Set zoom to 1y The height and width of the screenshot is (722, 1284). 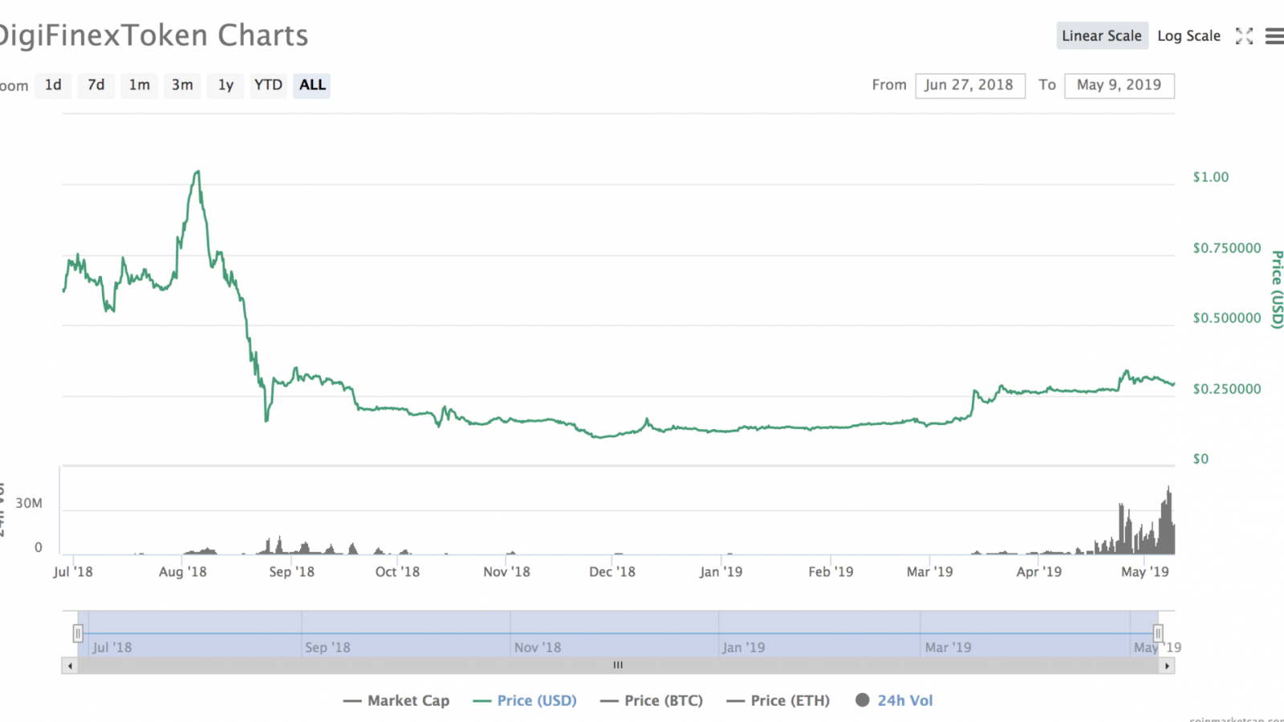[226, 85]
